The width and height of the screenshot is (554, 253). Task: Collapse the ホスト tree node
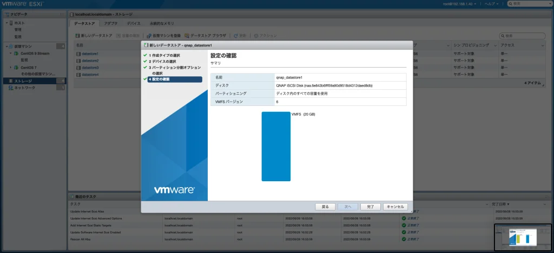(6, 23)
